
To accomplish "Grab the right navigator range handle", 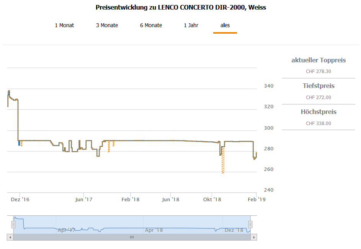I will point(250,225).
